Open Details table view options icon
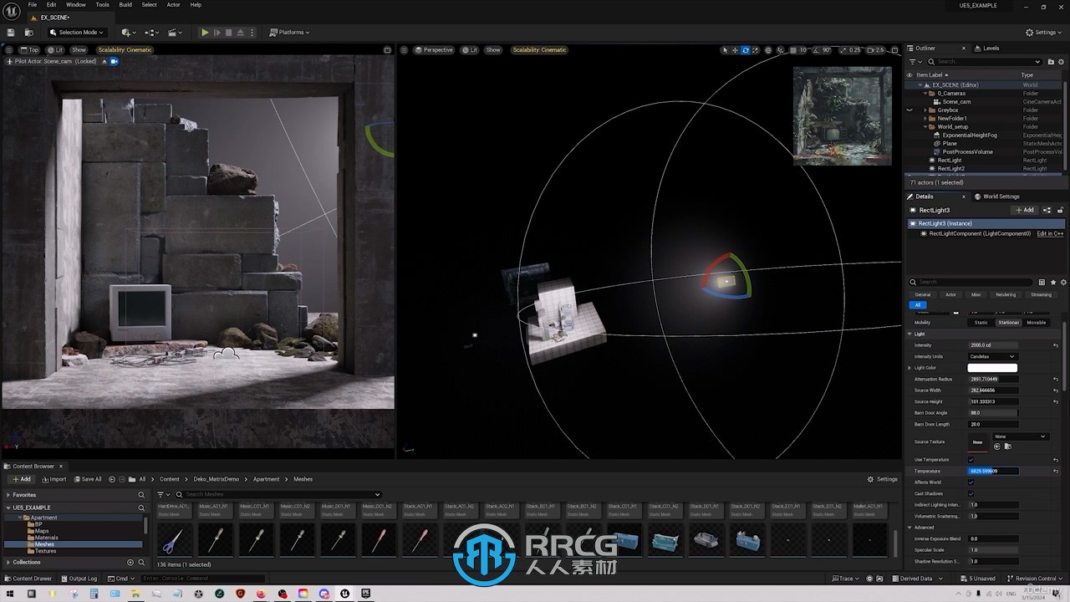This screenshot has height=602, width=1070. (x=1042, y=282)
